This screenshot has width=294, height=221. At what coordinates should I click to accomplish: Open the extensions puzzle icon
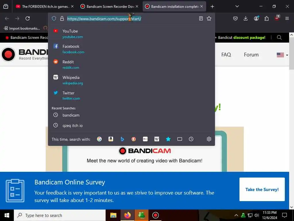click(266, 18)
